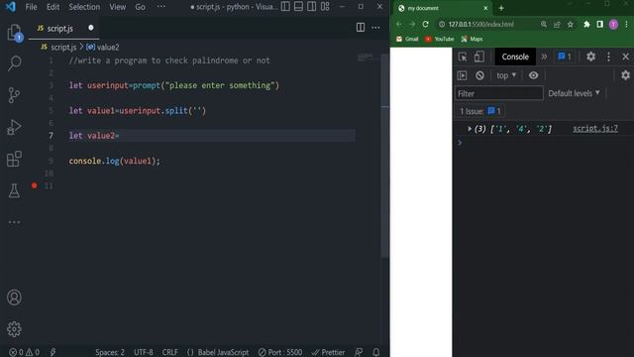Stop Live Server at Port : 5500
Viewport: 634px width, 357px height.
(x=280, y=352)
